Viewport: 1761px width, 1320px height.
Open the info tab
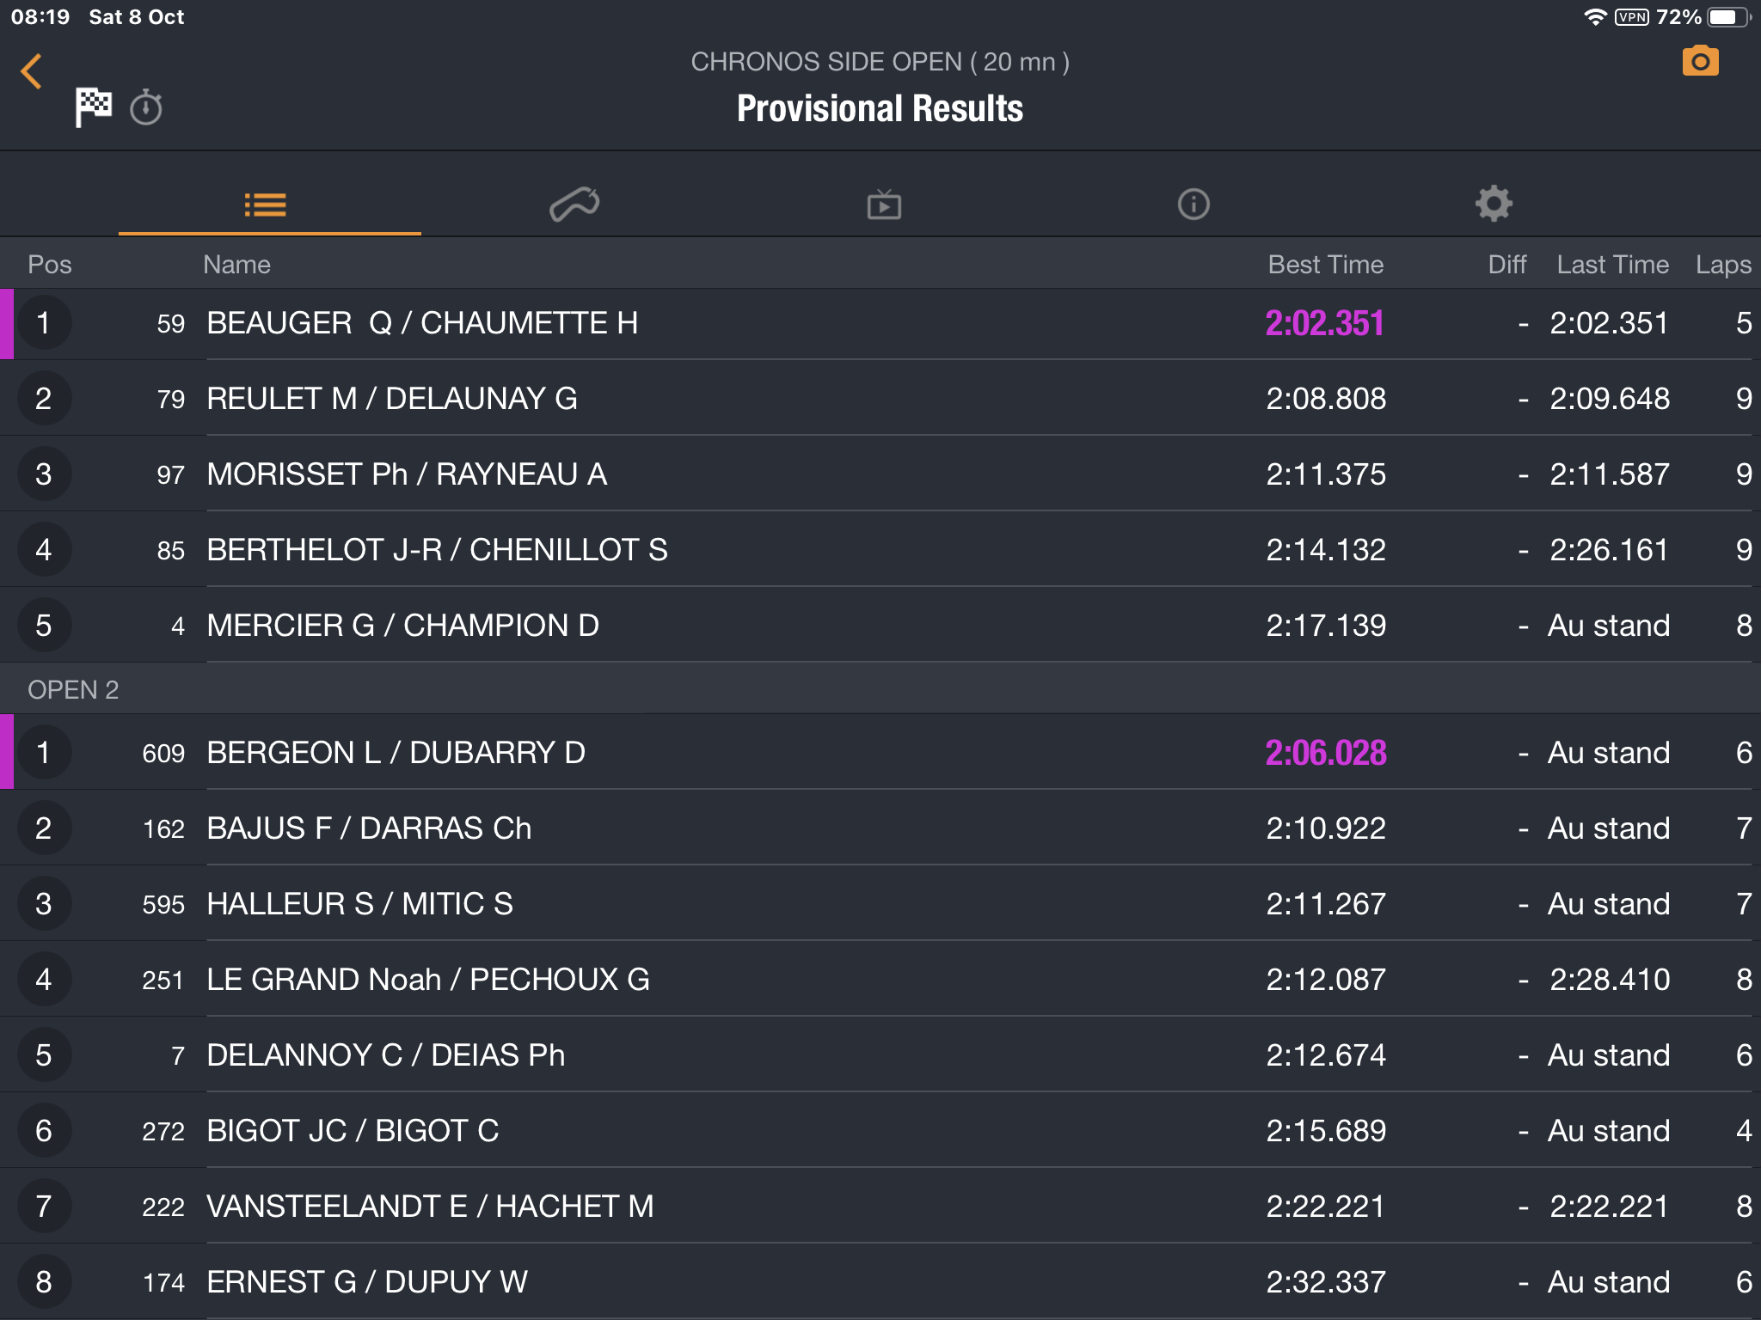pyautogui.click(x=1193, y=205)
